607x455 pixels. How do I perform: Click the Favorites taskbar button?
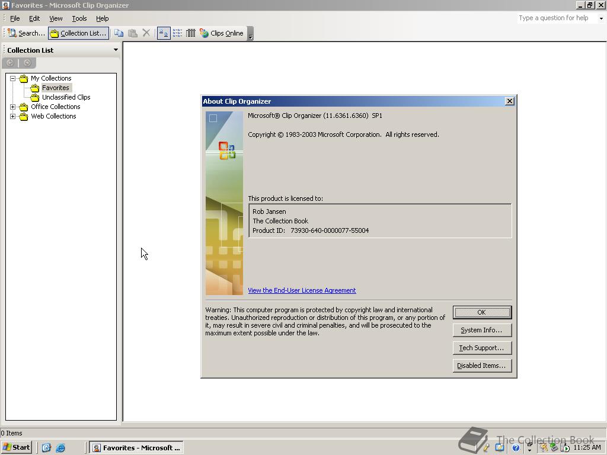[136, 448]
